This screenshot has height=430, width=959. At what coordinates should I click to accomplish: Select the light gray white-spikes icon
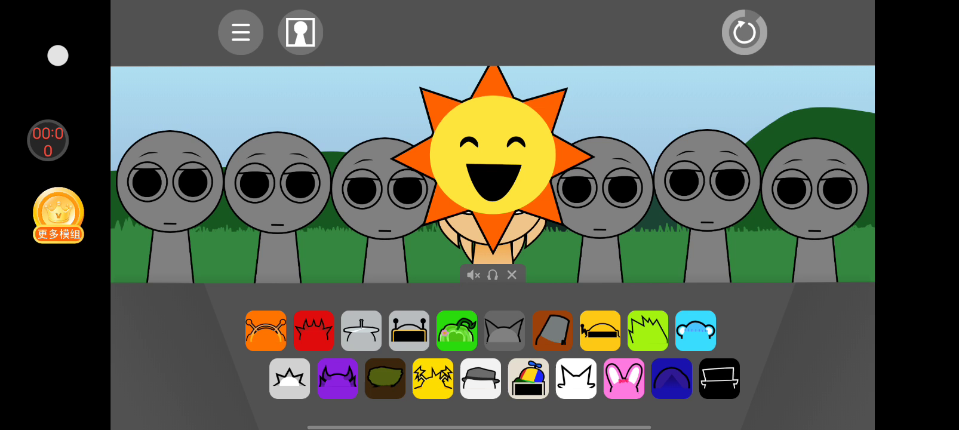click(290, 379)
